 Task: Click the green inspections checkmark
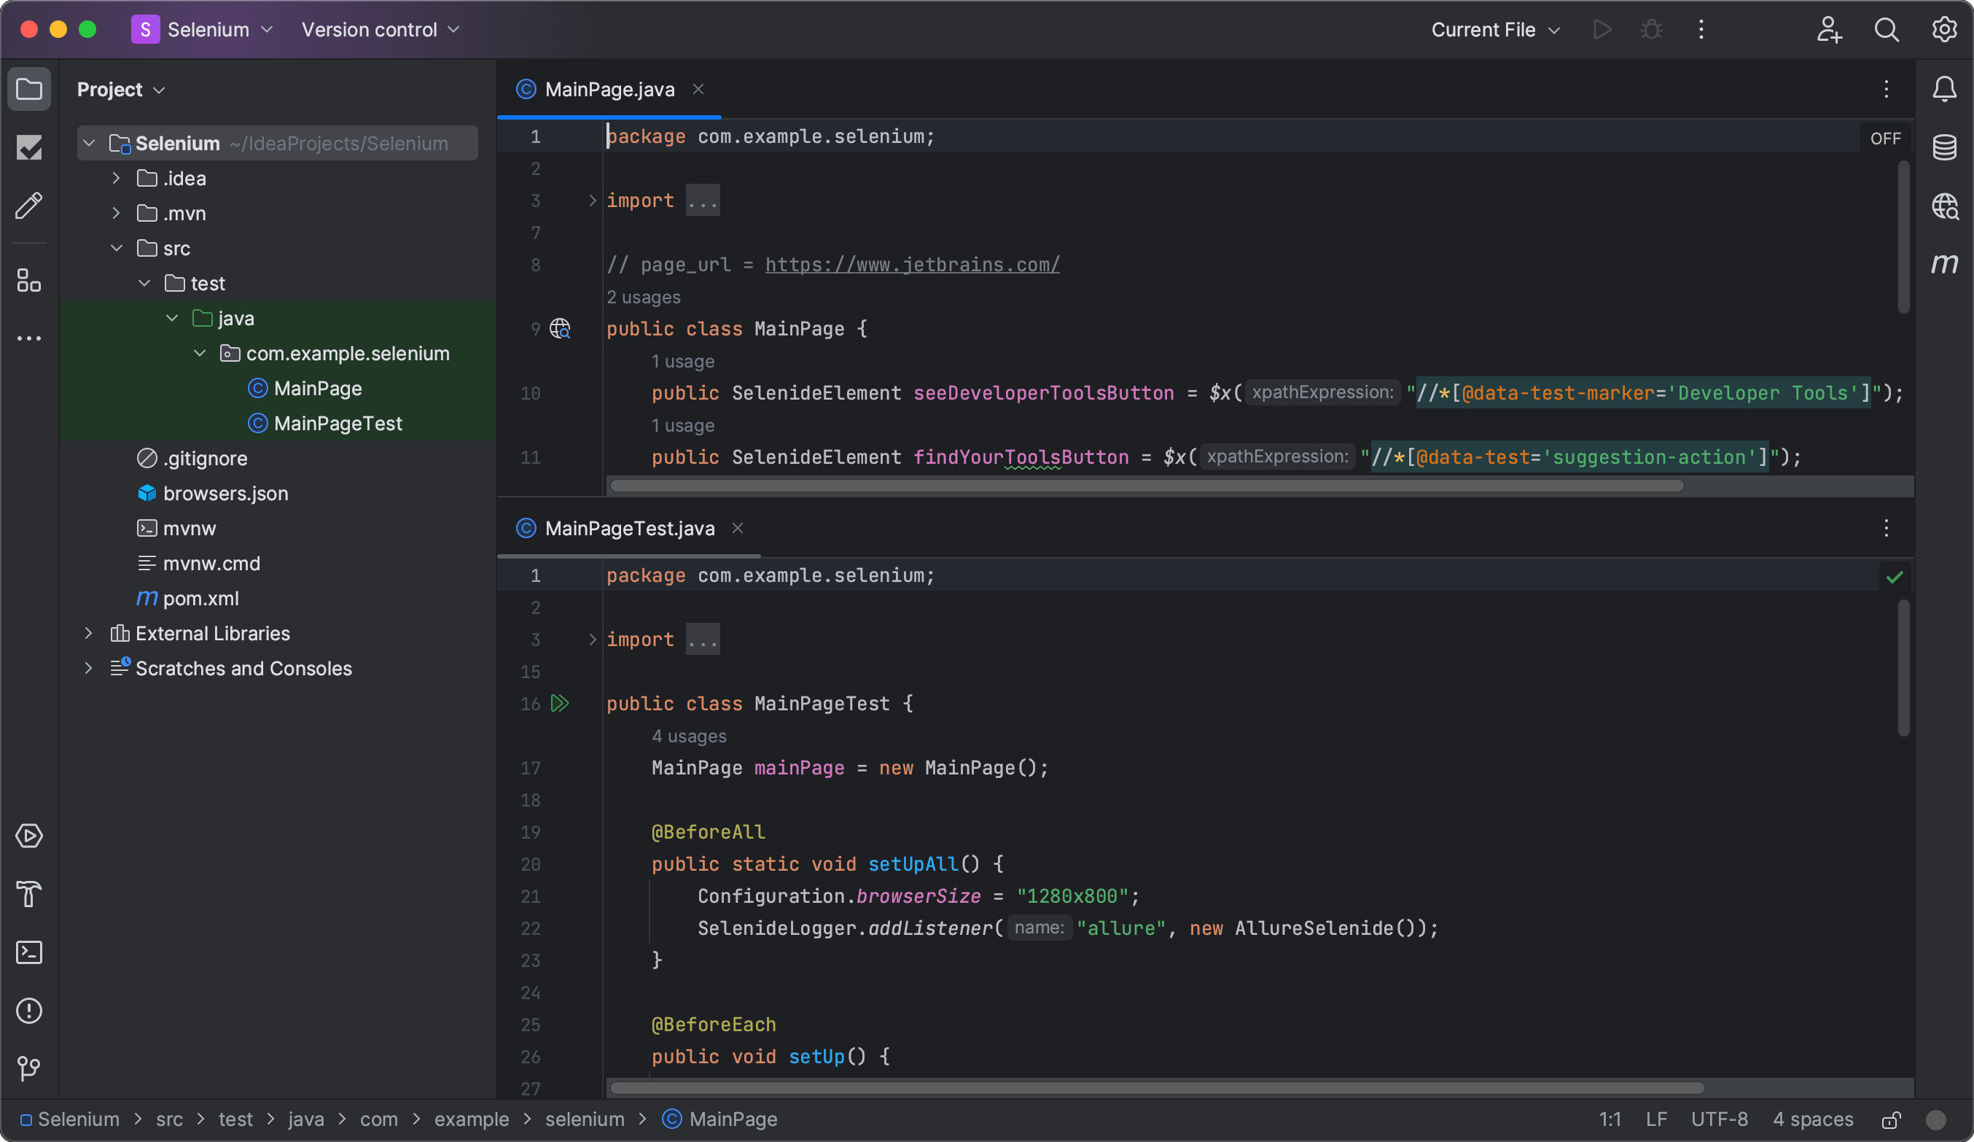click(x=1894, y=577)
